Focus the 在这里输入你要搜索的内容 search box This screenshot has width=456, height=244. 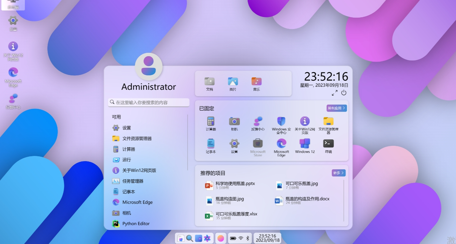[149, 102]
